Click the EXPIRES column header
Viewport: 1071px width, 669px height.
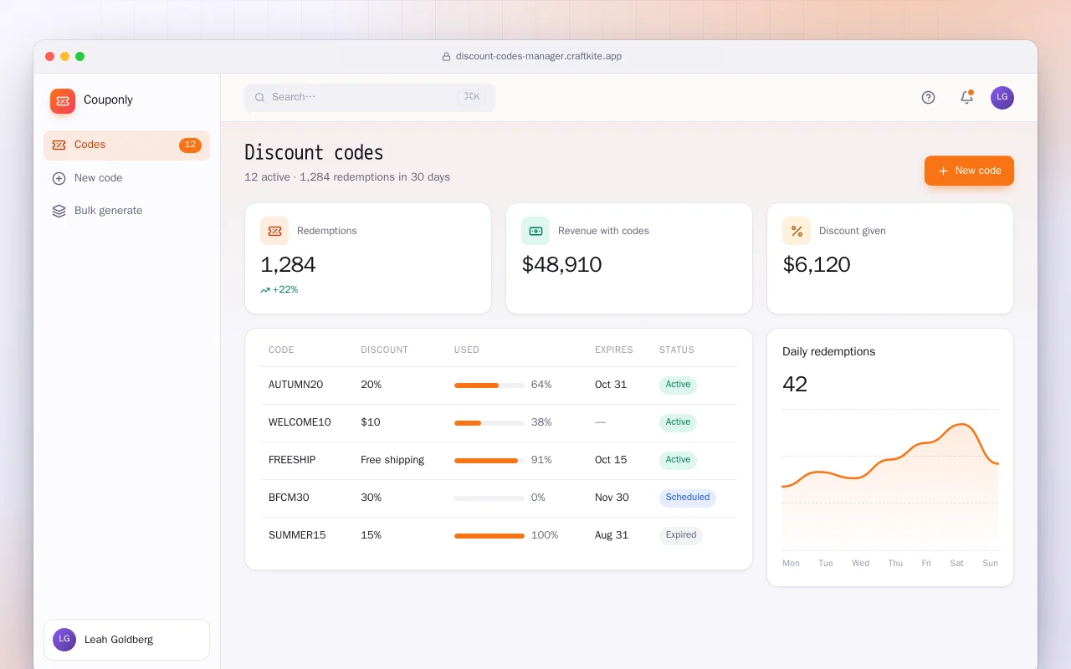pyautogui.click(x=614, y=350)
